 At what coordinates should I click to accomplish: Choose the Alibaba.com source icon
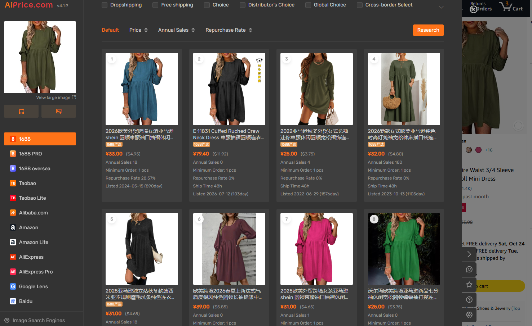pyautogui.click(x=13, y=213)
